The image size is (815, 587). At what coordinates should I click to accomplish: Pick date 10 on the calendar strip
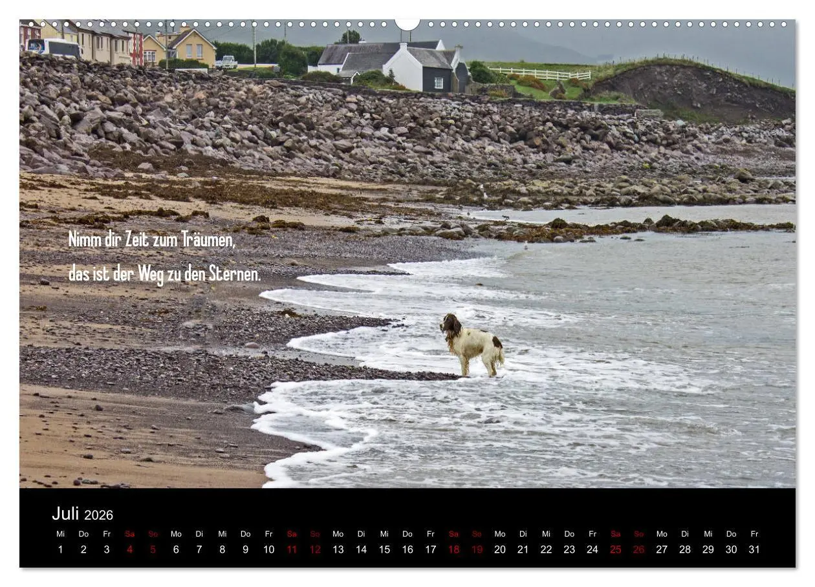268,550
